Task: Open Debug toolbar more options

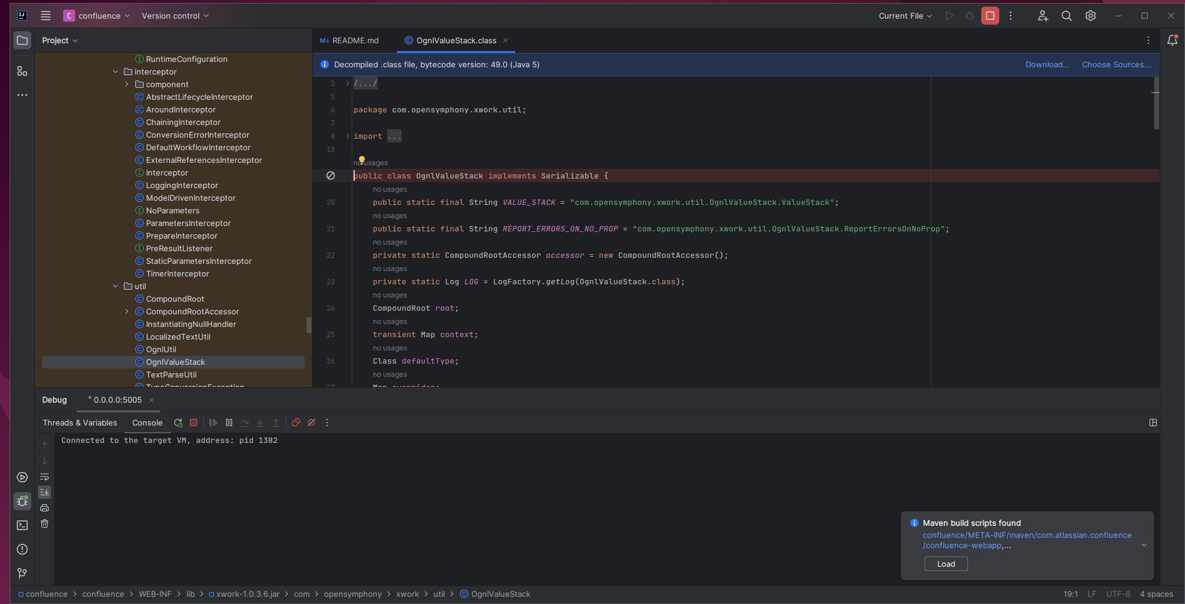Action: pos(327,422)
